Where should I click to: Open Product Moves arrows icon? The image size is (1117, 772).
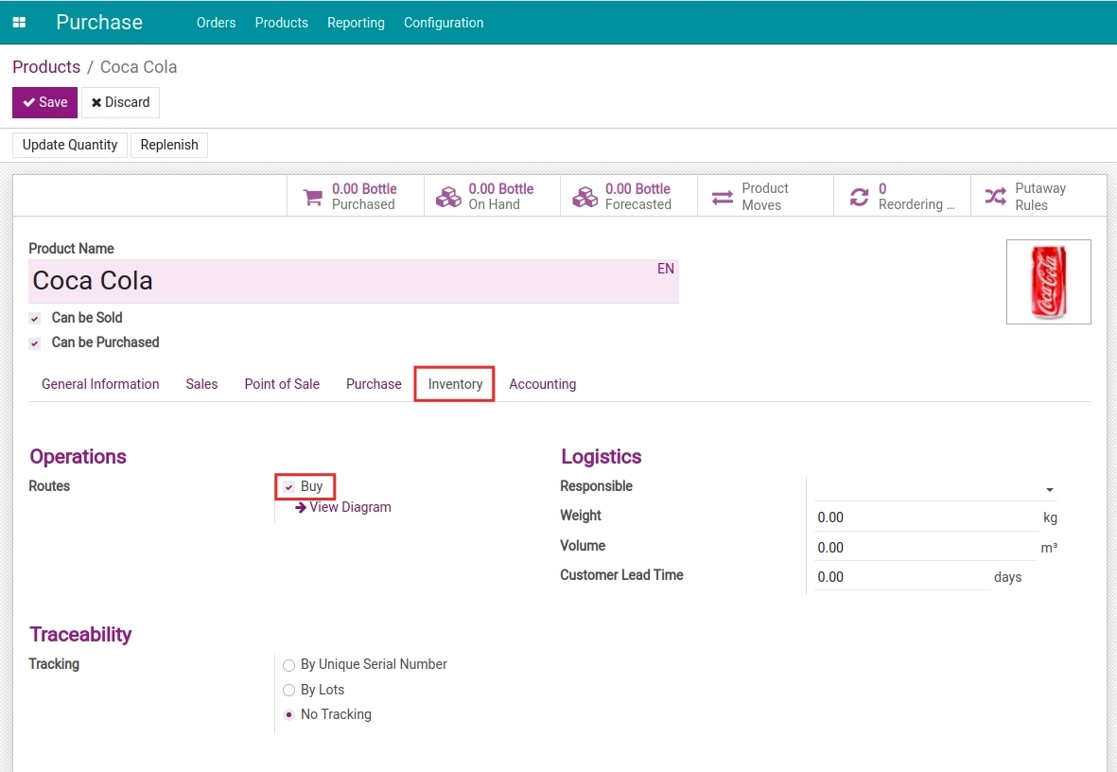(723, 197)
